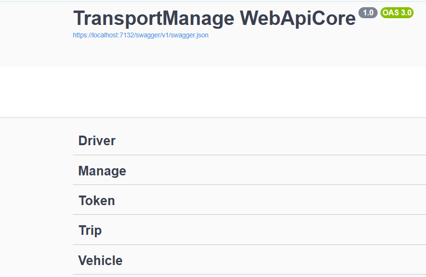This screenshot has width=426, height=277.
Task: Open the Trip endpoints group
Action: click(90, 230)
